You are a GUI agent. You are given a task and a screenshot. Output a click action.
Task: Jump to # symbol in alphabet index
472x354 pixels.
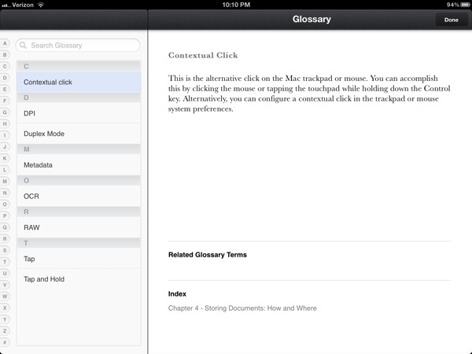pos(5,342)
